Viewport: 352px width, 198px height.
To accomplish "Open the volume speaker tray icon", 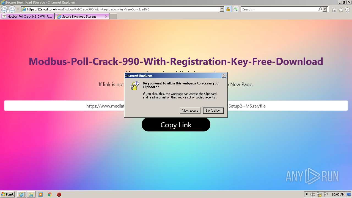I will 313,194.
